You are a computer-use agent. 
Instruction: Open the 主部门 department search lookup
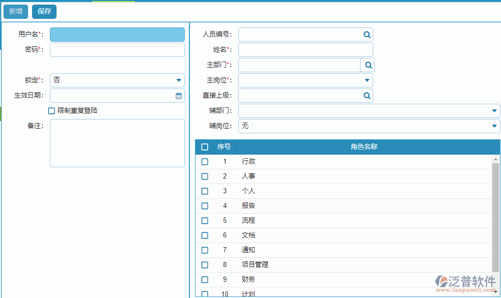coord(368,65)
